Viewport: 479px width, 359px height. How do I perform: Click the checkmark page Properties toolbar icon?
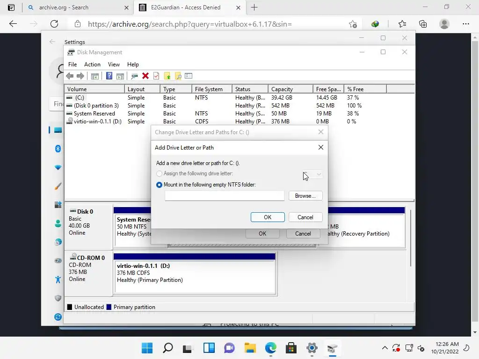[156, 76]
